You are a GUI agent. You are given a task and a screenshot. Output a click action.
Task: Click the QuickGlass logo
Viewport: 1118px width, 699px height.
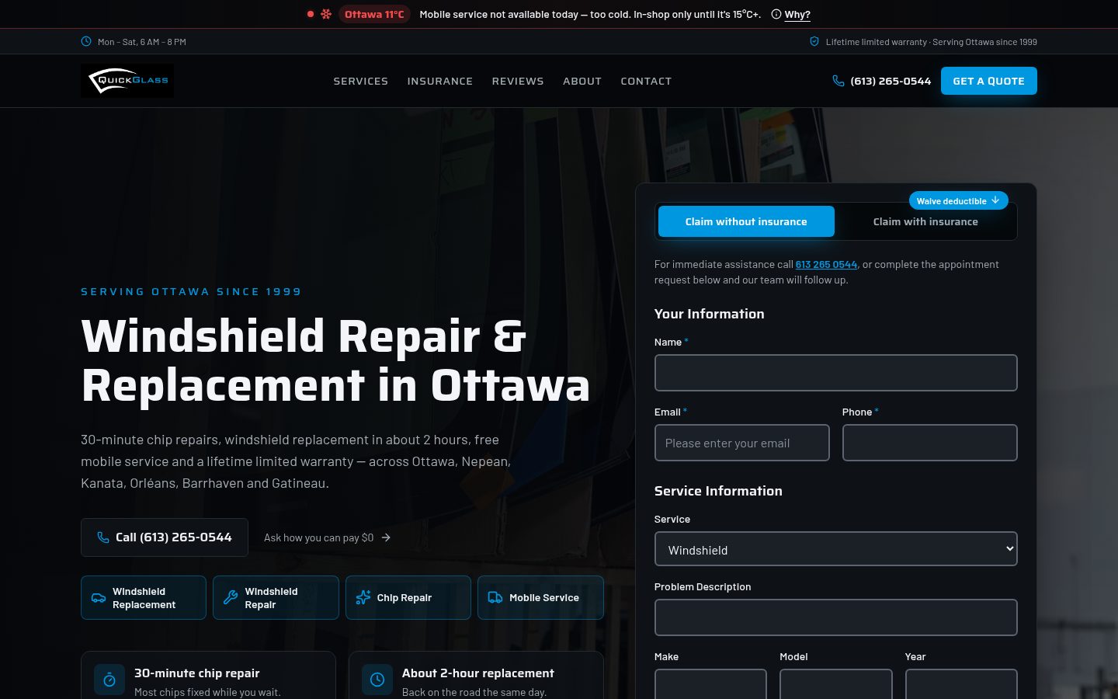pyautogui.click(x=127, y=81)
